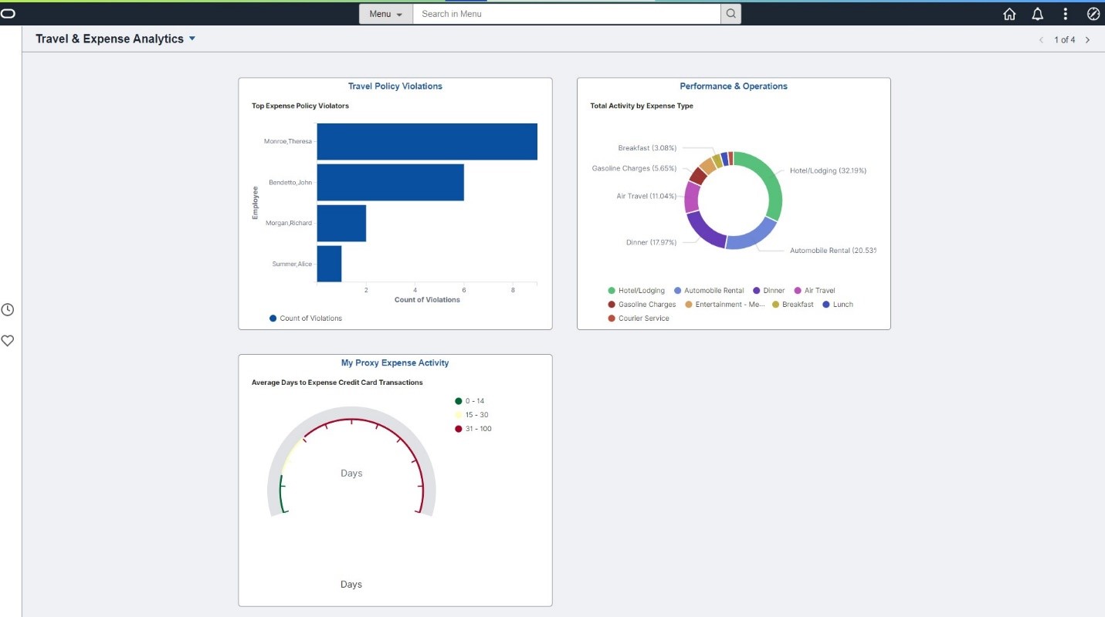
Task: Open the notifications bell
Action: click(x=1038, y=14)
